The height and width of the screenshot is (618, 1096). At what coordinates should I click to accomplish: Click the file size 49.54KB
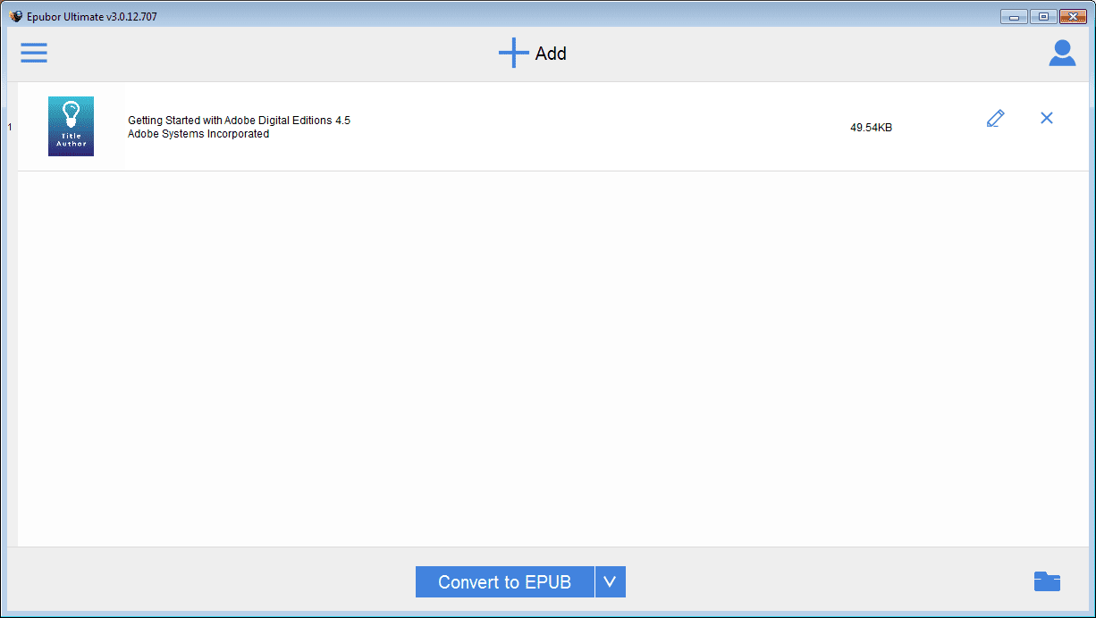[871, 128]
